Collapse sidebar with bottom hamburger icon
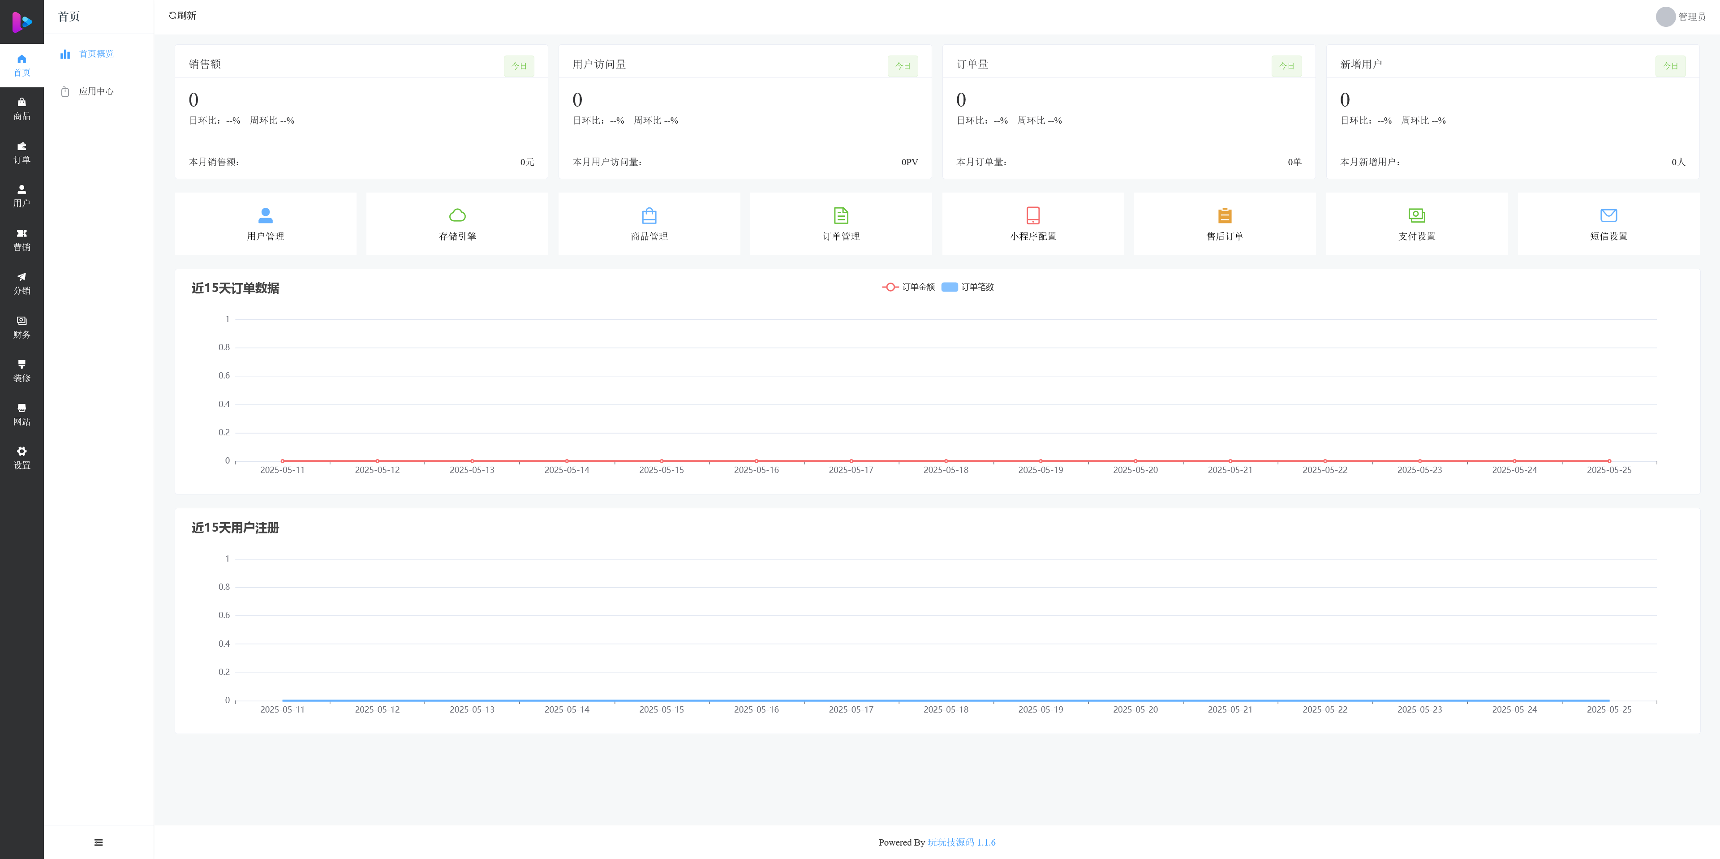1720x859 pixels. pos(99,842)
